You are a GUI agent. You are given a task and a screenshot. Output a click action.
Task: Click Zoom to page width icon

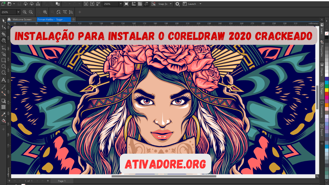[x=65, y=12]
